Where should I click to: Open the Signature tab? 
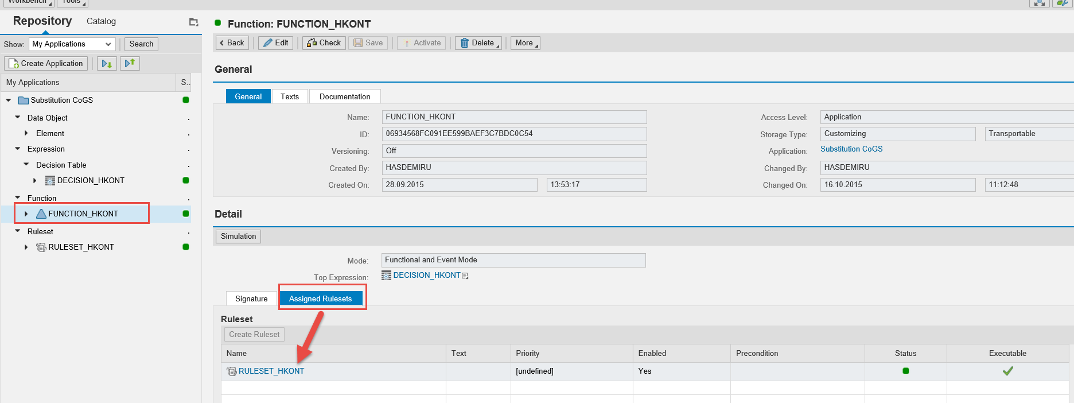pyautogui.click(x=251, y=299)
